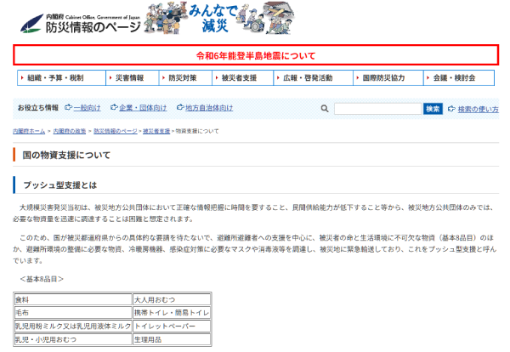
Task: Open the 国際防災協力 menu
Action: coord(383,78)
